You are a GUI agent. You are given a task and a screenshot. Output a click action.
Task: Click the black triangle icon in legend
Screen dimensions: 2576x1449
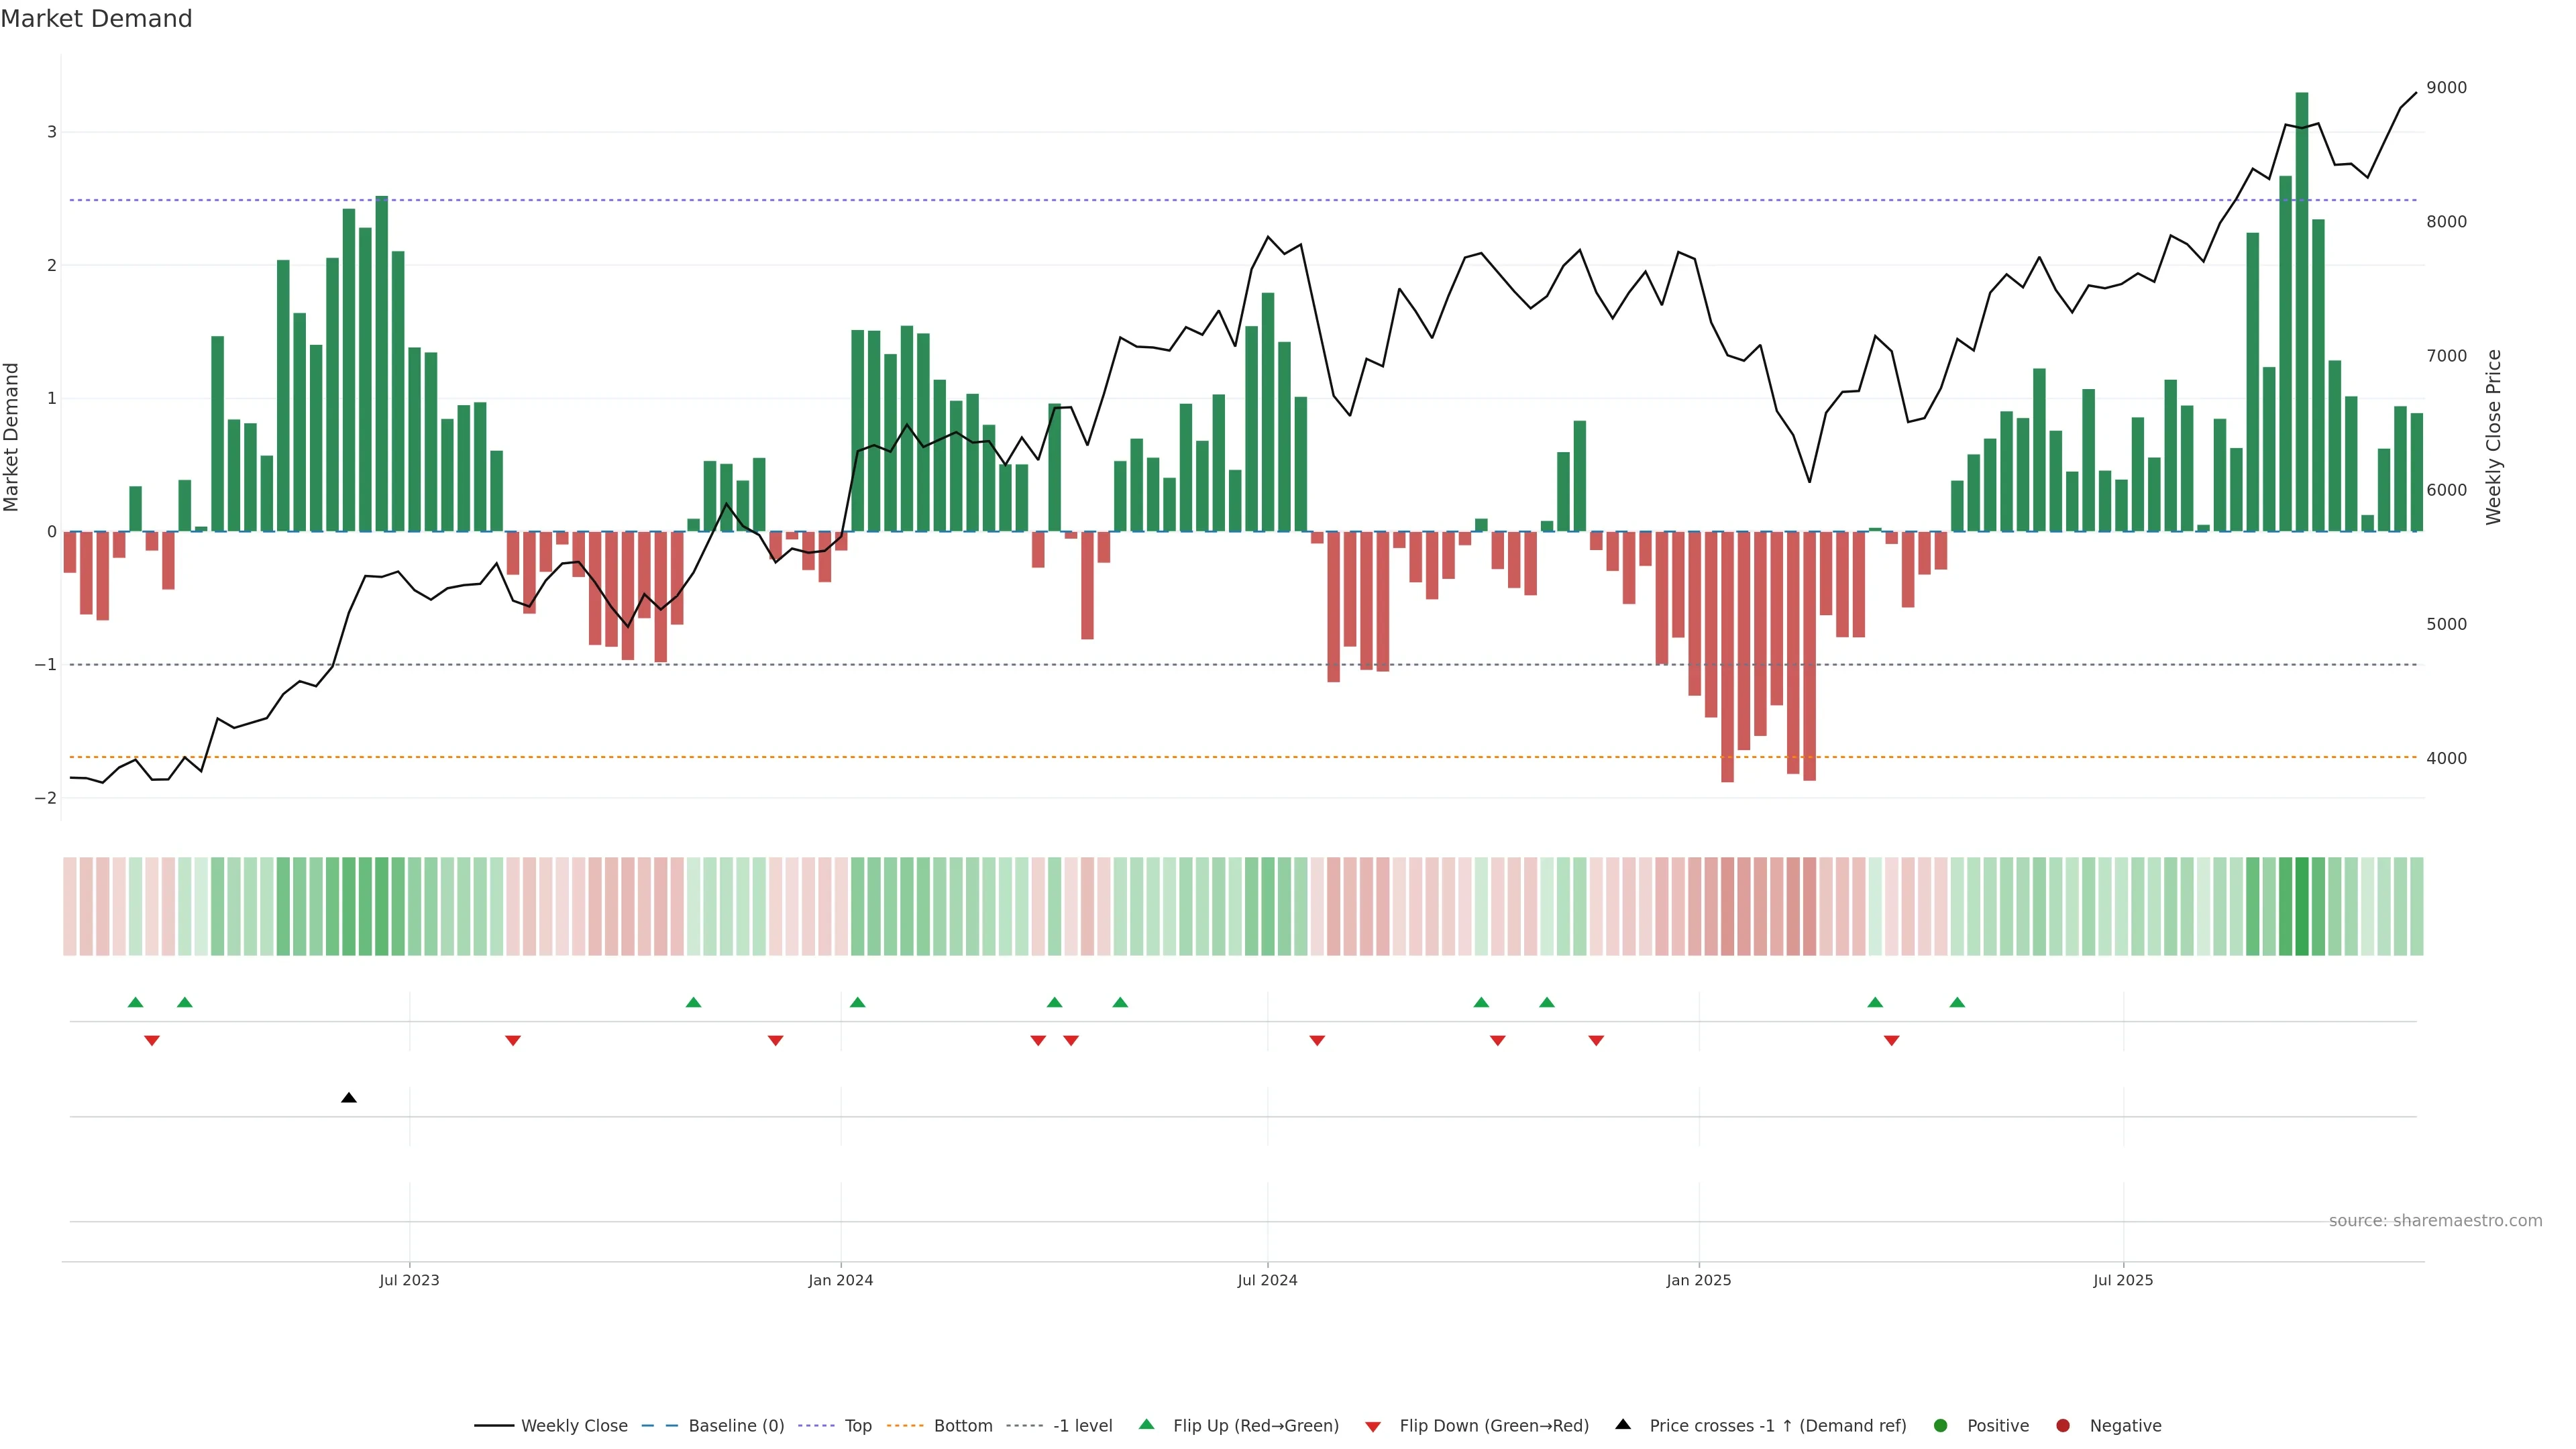1623,1424
